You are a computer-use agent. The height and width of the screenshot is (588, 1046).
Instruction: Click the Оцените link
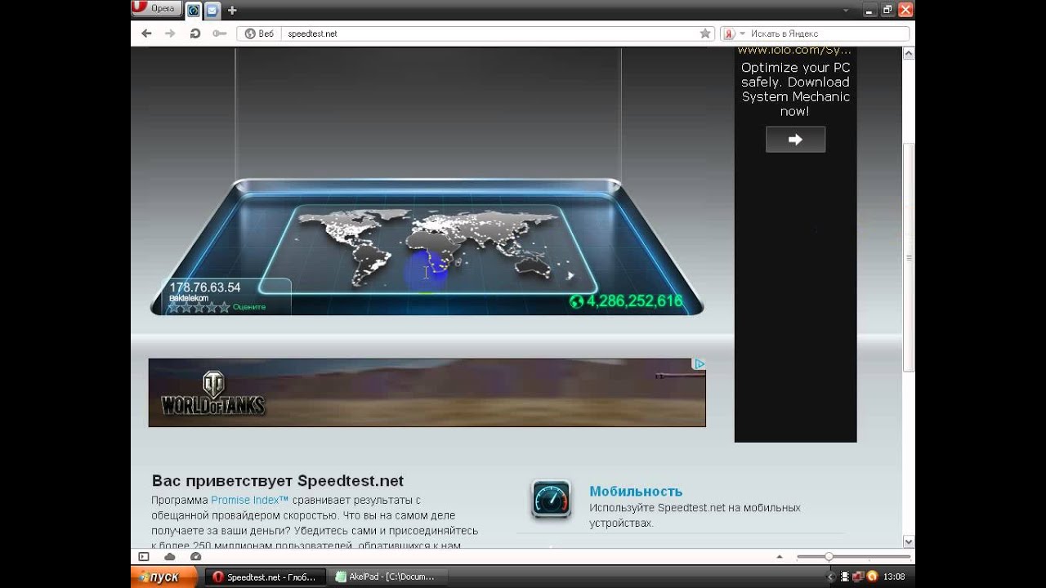[249, 307]
